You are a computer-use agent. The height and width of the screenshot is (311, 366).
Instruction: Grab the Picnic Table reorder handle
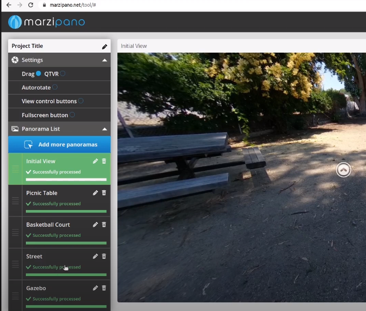[x=15, y=200]
